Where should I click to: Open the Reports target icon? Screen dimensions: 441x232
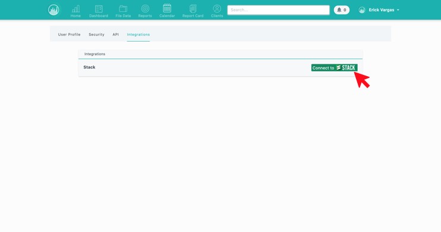click(145, 9)
